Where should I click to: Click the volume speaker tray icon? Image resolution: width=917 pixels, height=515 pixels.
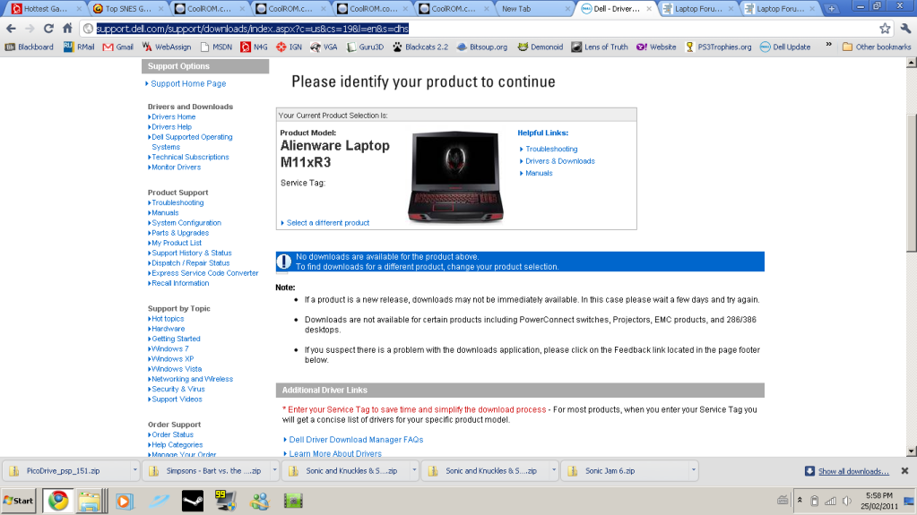(846, 501)
